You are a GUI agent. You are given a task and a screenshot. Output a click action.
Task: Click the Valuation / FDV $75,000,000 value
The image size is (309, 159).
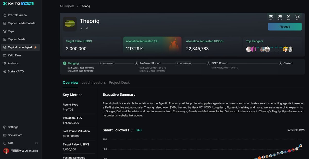pos(71,123)
